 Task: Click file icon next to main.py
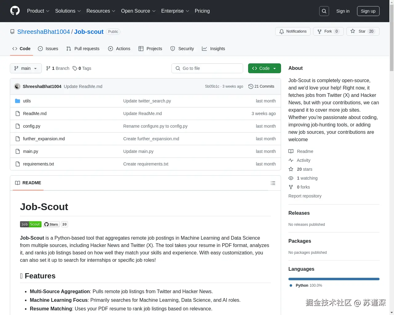18,151
